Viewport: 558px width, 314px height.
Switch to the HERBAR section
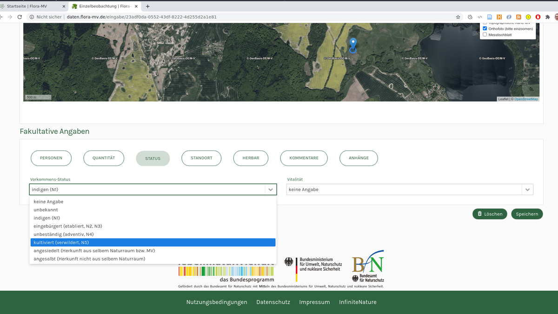click(251, 158)
